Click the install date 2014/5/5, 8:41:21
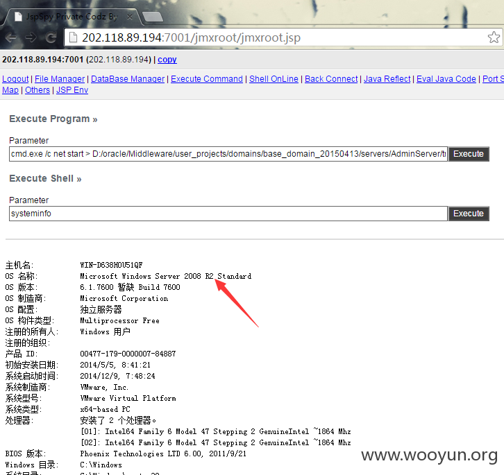 pyautogui.click(x=115, y=365)
